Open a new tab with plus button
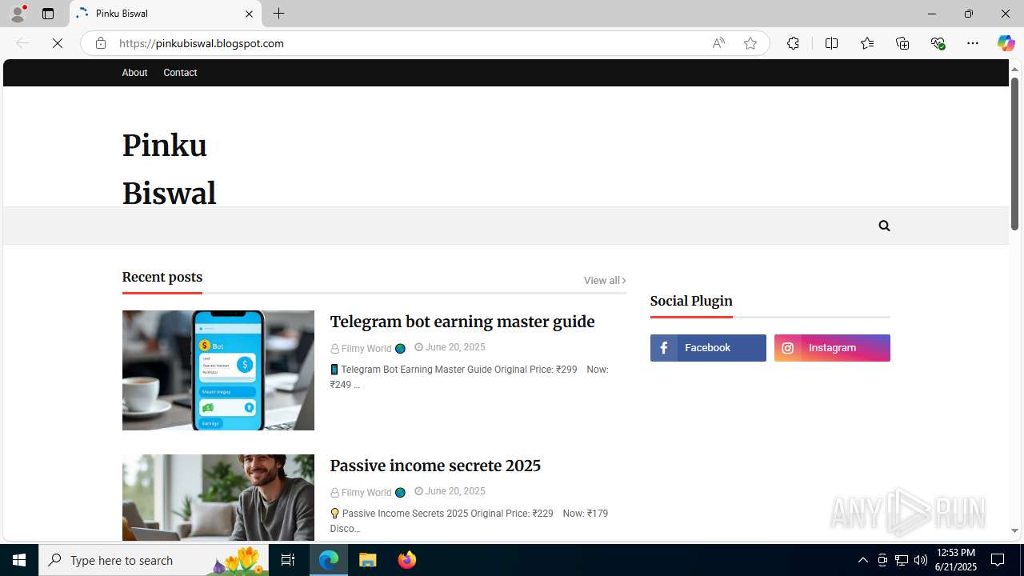 (x=278, y=14)
